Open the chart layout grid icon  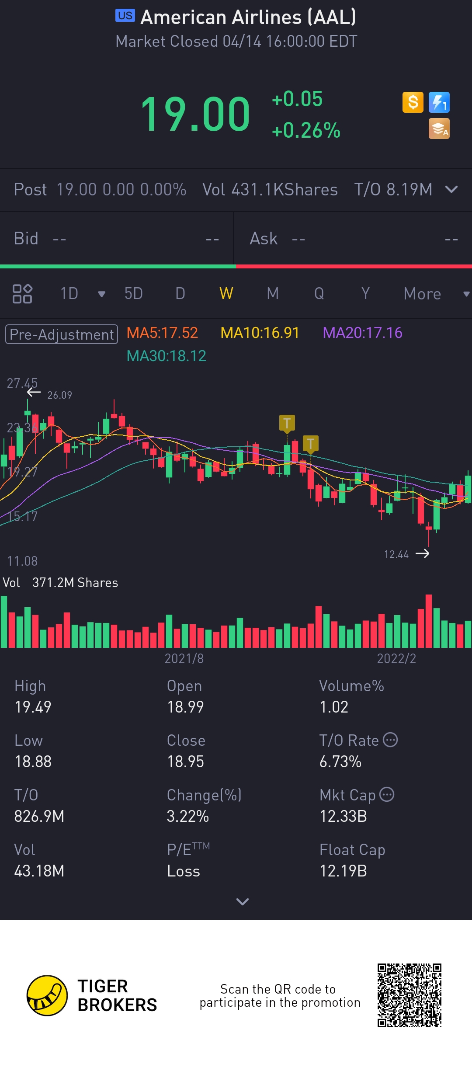tap(22, 294)
